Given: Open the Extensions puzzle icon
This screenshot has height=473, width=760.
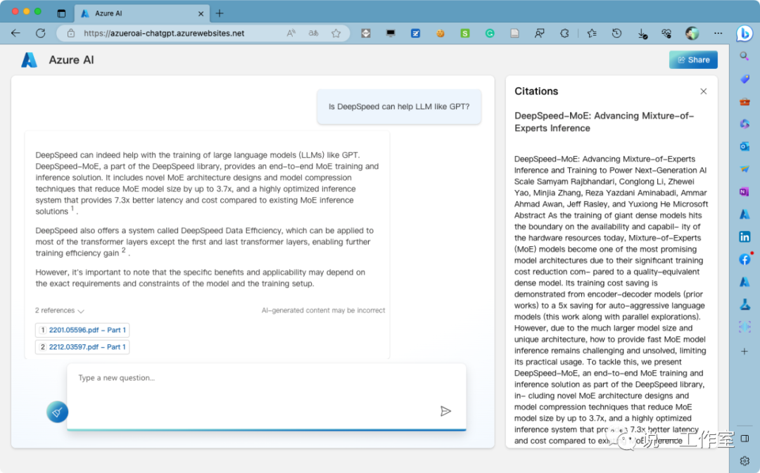Looking at the screenshot, I should tap(564, 34).
